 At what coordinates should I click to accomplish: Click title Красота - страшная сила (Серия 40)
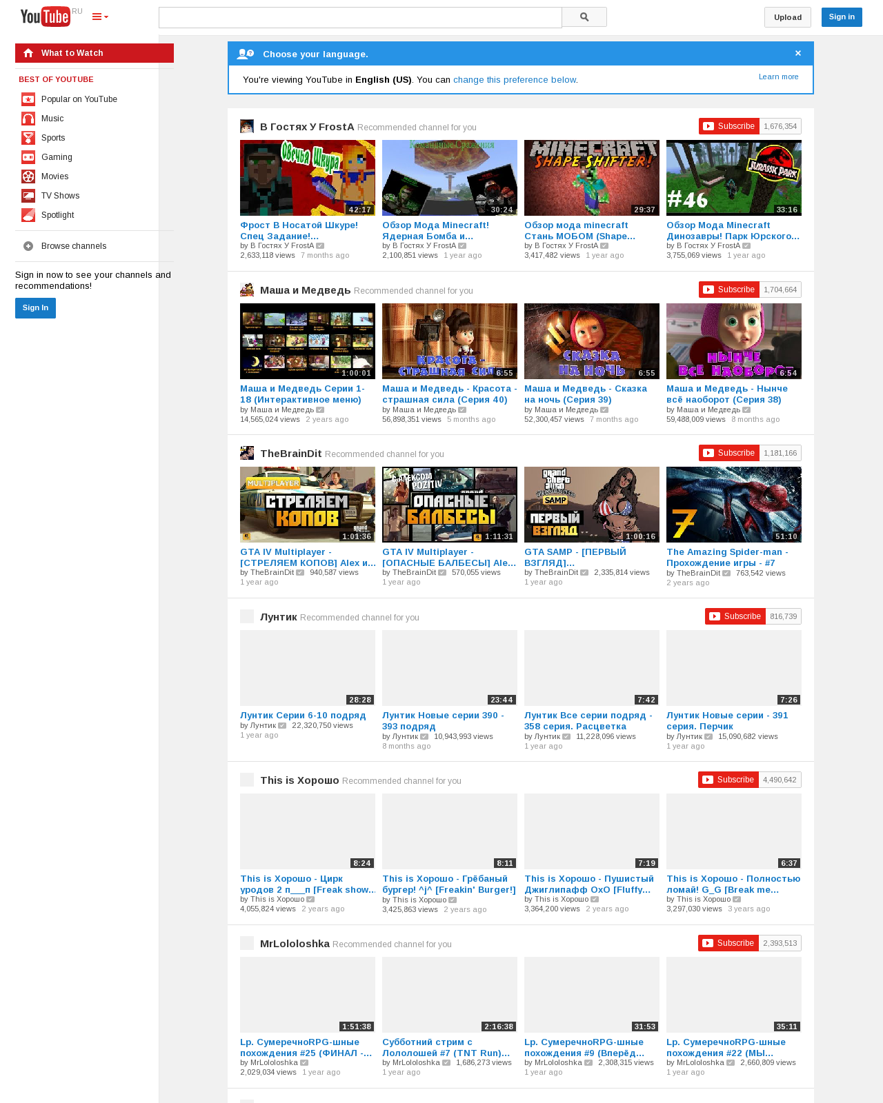(x=450, y=394)
